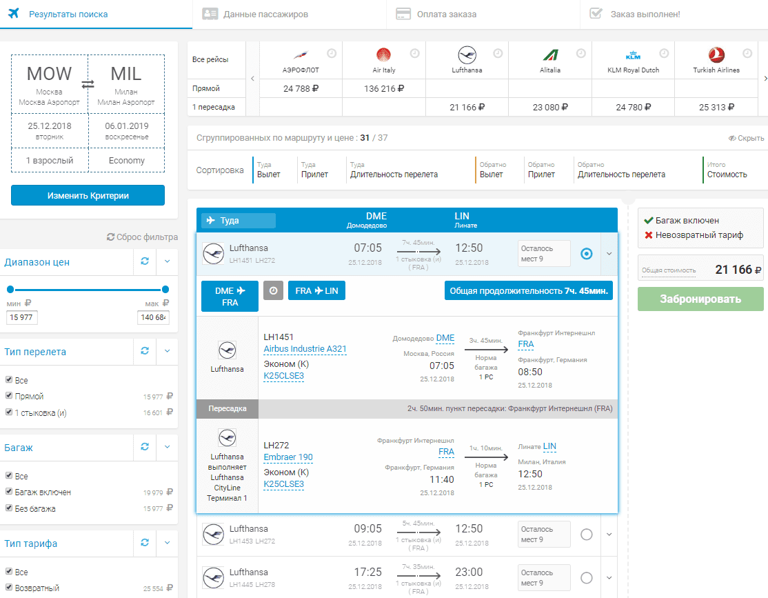
Task: Select the Alitalia airline logo
Action: (551, 54)
